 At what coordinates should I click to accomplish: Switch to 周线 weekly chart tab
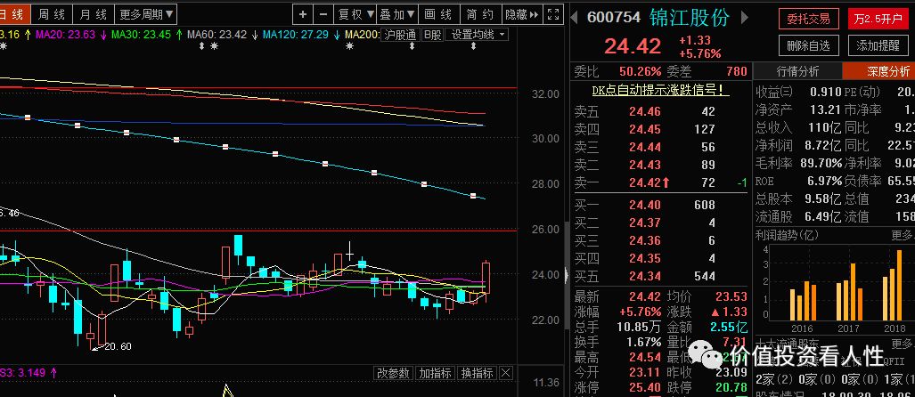pyautogui.click(x=52, y=14)
